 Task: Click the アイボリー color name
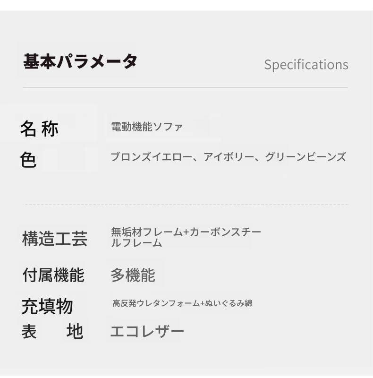pos(229,157)
